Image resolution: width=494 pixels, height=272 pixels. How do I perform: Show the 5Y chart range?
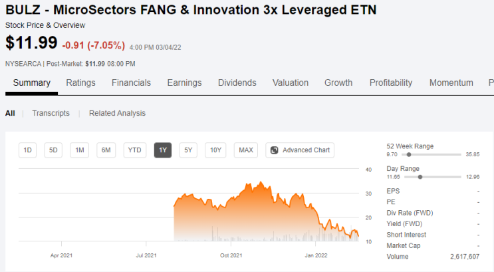pyautogui.click(x=188, y=150)
